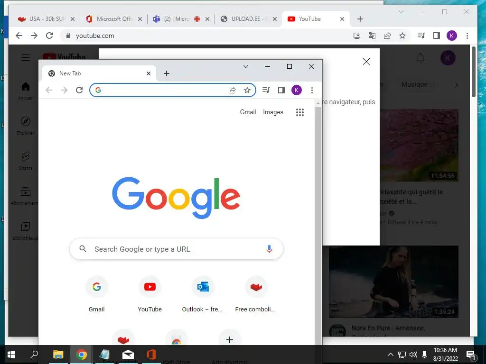Open tab search chevron in New Tab window
Image resolution: width=486 pixels, height=364 pixels.
(246, 66)
